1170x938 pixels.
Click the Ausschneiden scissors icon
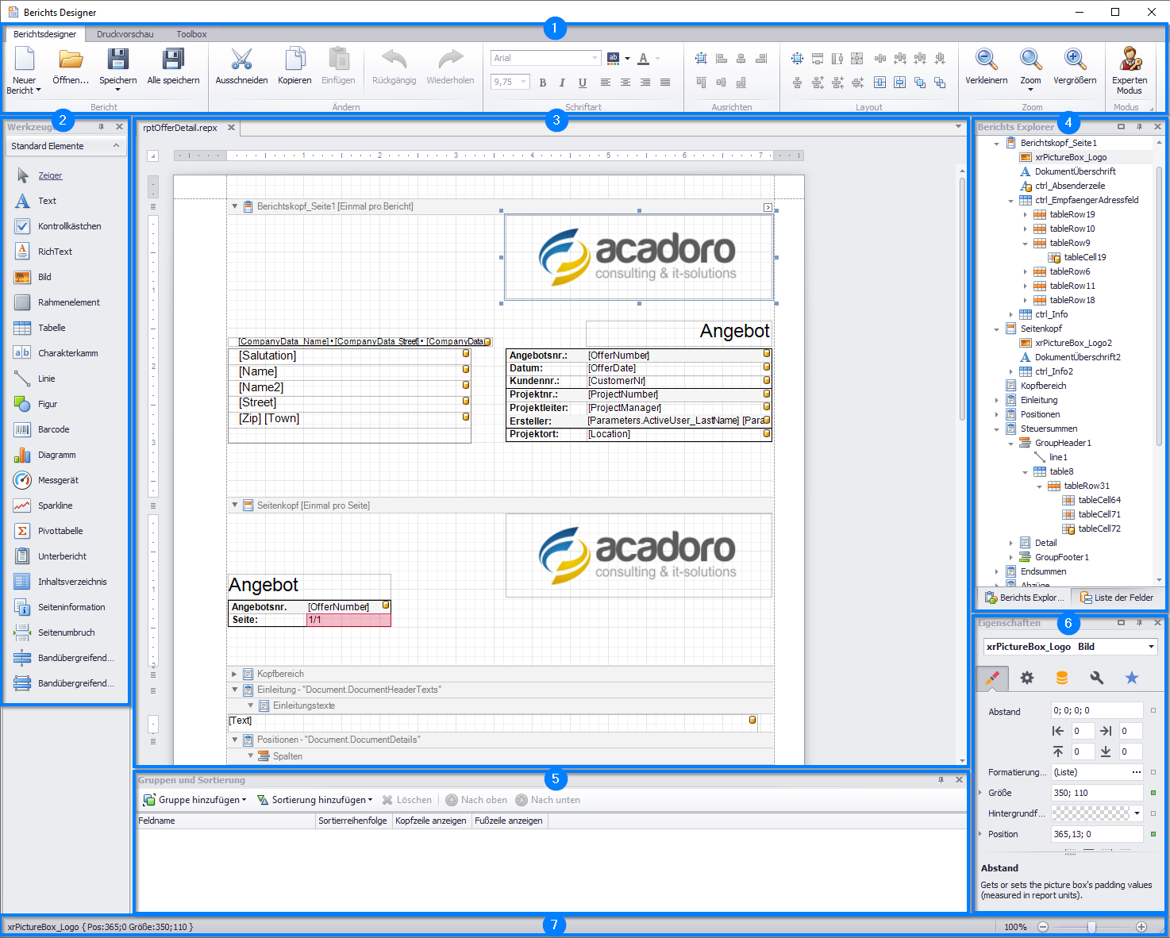[x=241, y=60]
